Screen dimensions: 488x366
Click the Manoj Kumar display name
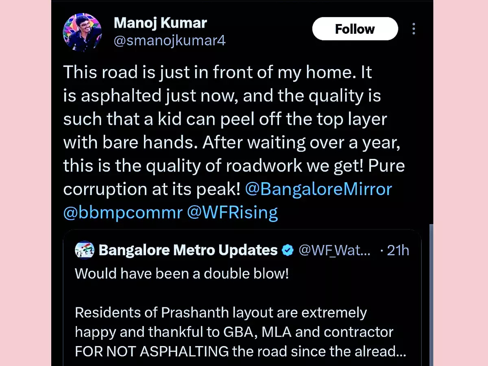point(160,23)
